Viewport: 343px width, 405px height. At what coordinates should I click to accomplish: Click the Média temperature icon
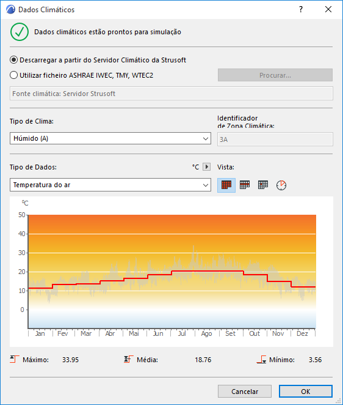[x=128, y=359]
